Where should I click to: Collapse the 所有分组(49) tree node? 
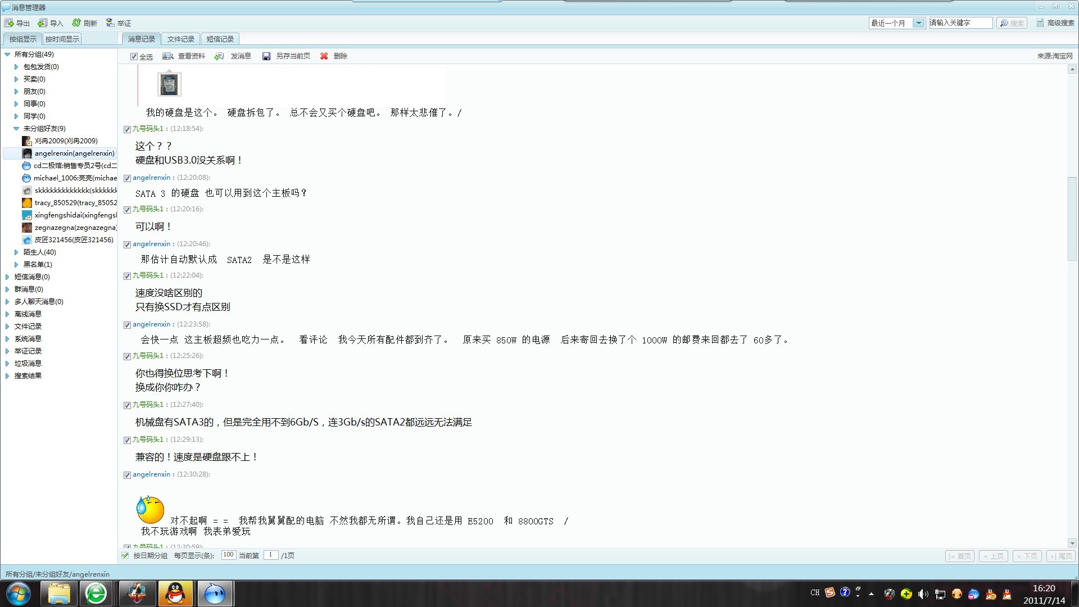(x=7, y=55)
